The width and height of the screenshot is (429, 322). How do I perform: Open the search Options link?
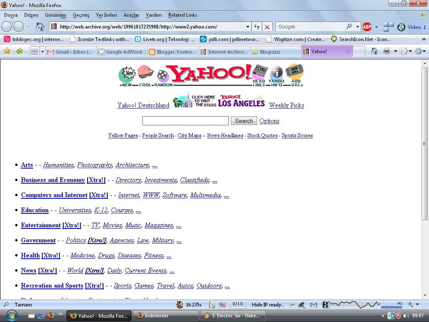coord(269,121)
